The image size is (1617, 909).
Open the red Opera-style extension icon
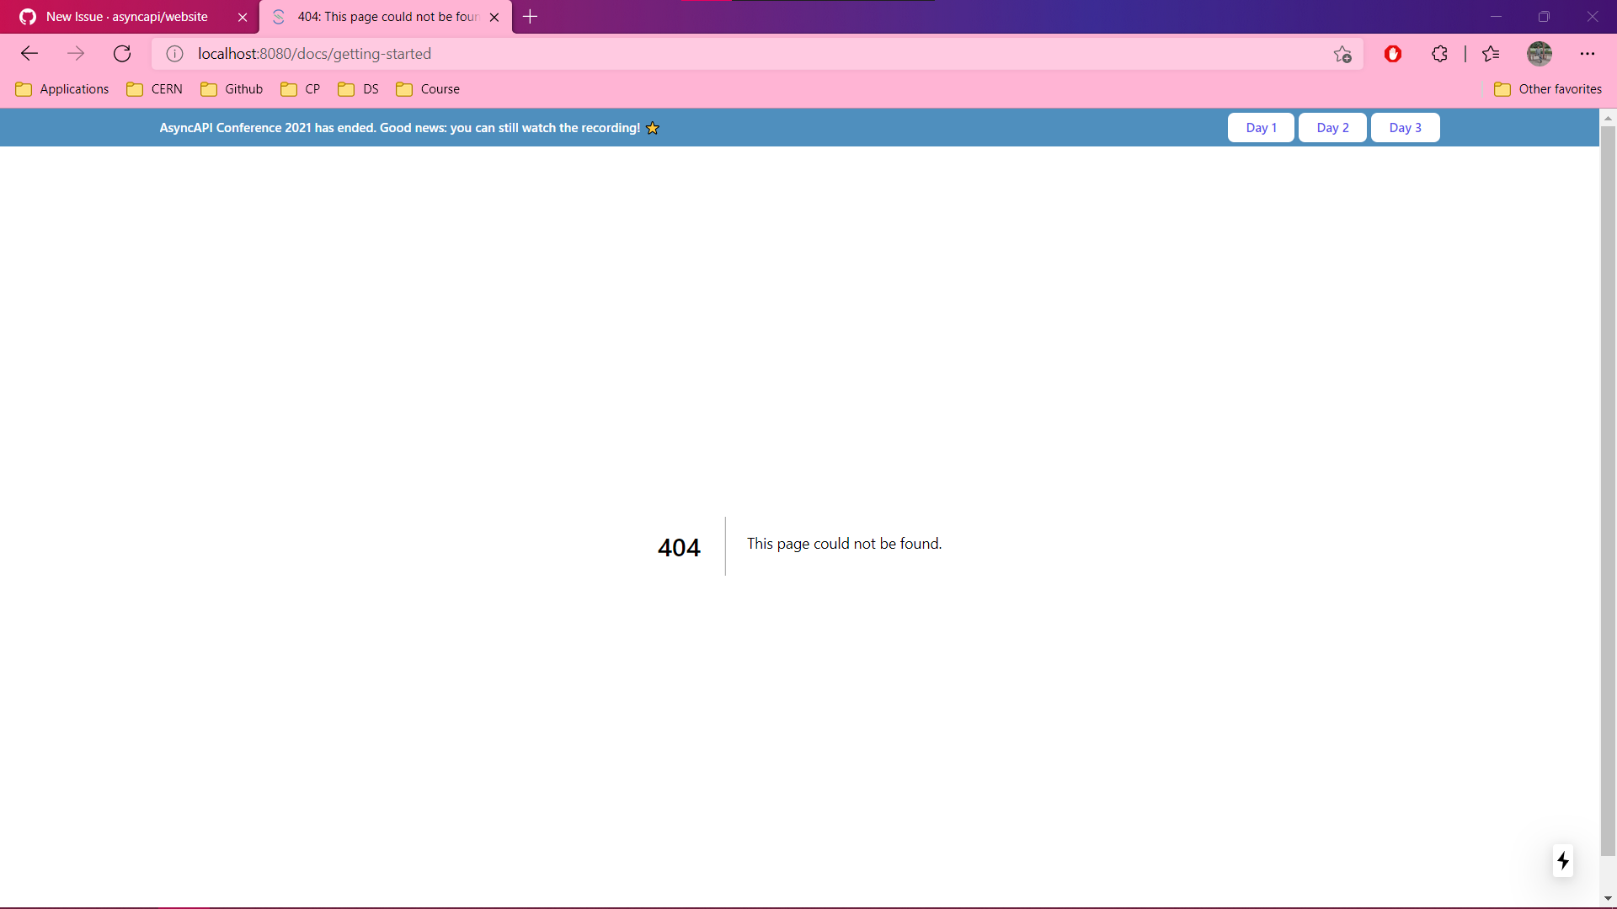1393,54
